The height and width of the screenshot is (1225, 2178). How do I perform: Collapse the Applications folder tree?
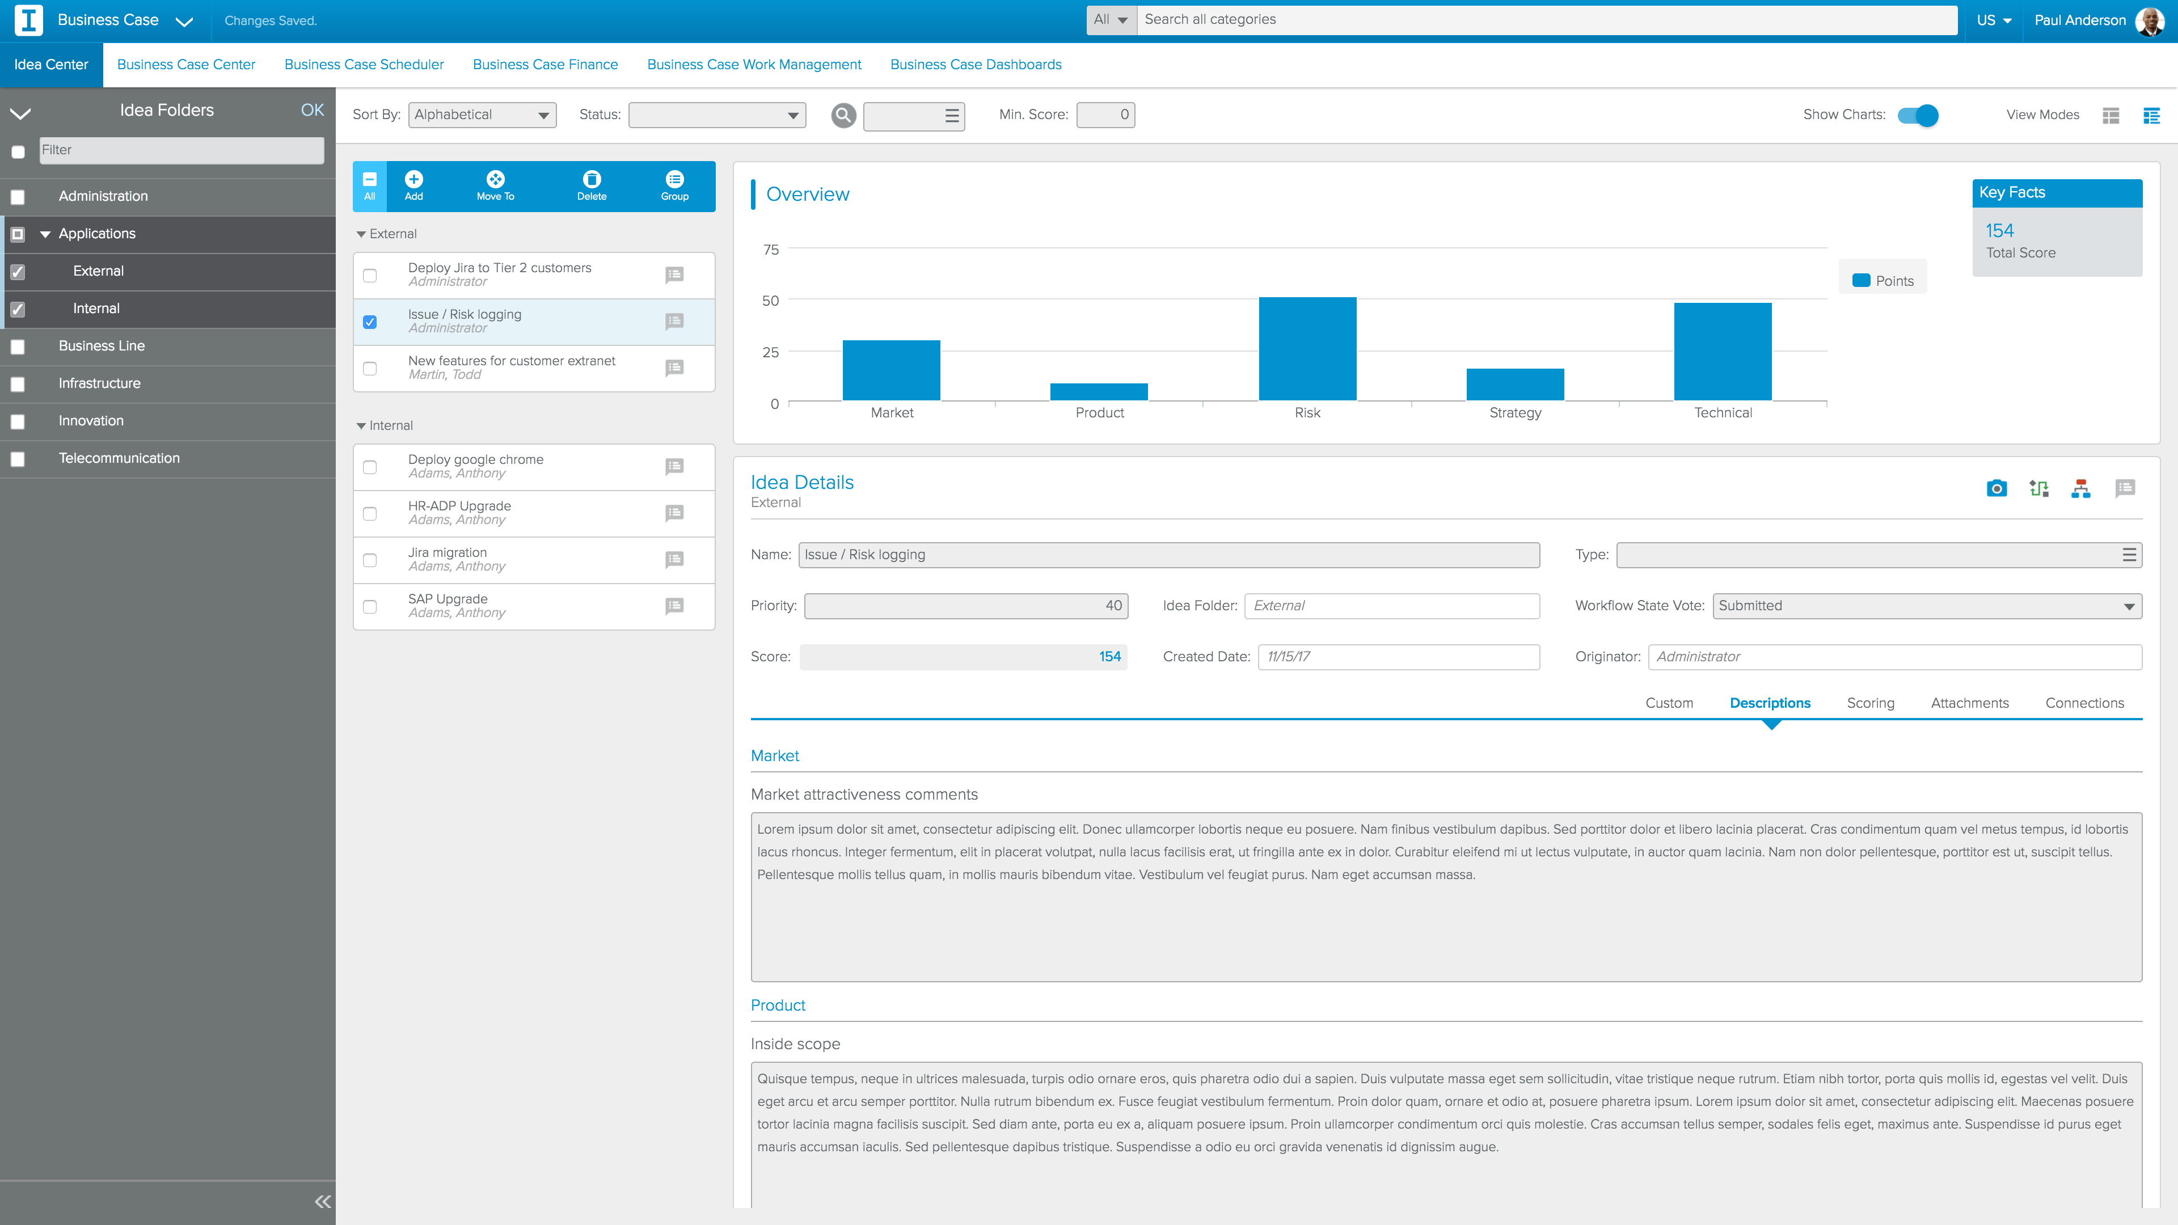coord(45,234)
